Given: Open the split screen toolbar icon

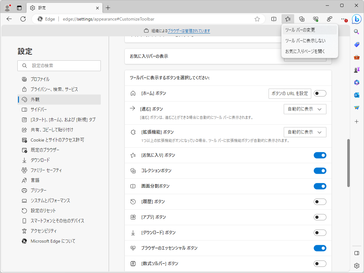Looking at the screenshot, I should pyautogui.click(x=274, y=19).
